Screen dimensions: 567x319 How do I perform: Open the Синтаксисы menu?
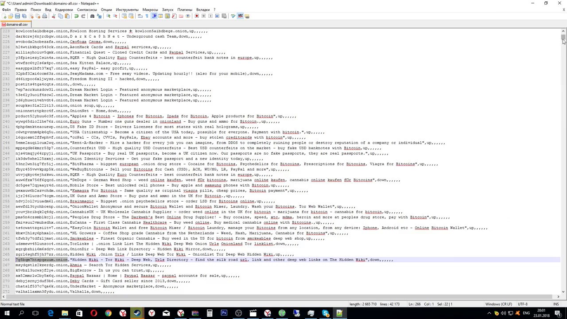pos(87,10)
